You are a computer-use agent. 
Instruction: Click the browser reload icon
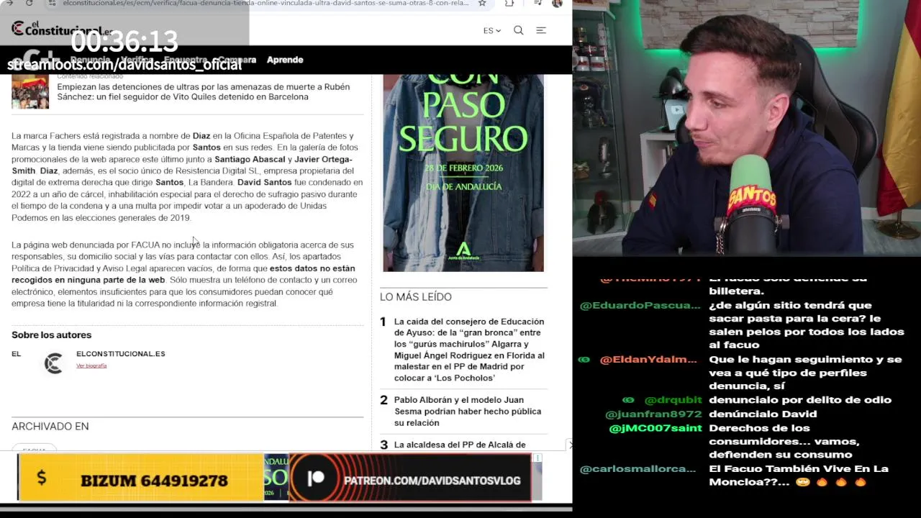click(x=29, y=3)
